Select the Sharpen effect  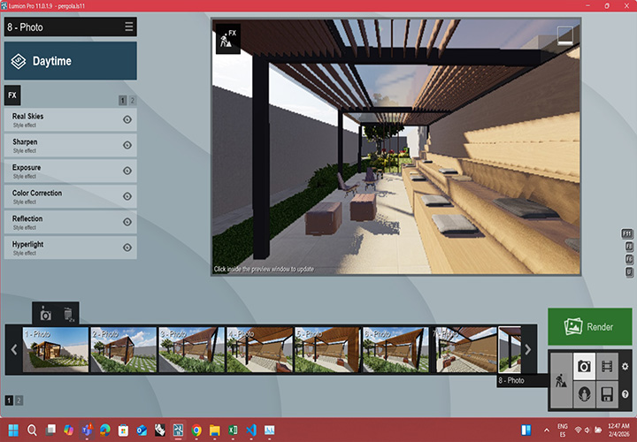click(x=70, y=145)
